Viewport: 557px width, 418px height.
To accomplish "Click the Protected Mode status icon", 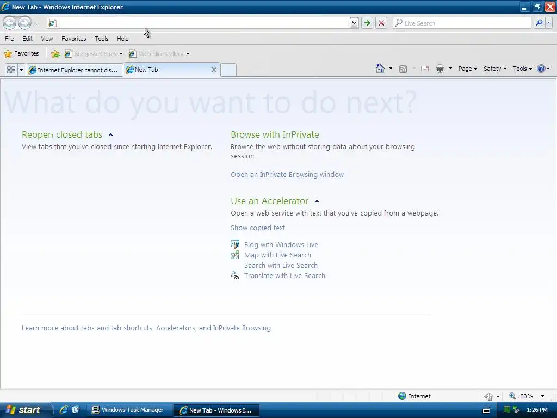I will point(489,396).
